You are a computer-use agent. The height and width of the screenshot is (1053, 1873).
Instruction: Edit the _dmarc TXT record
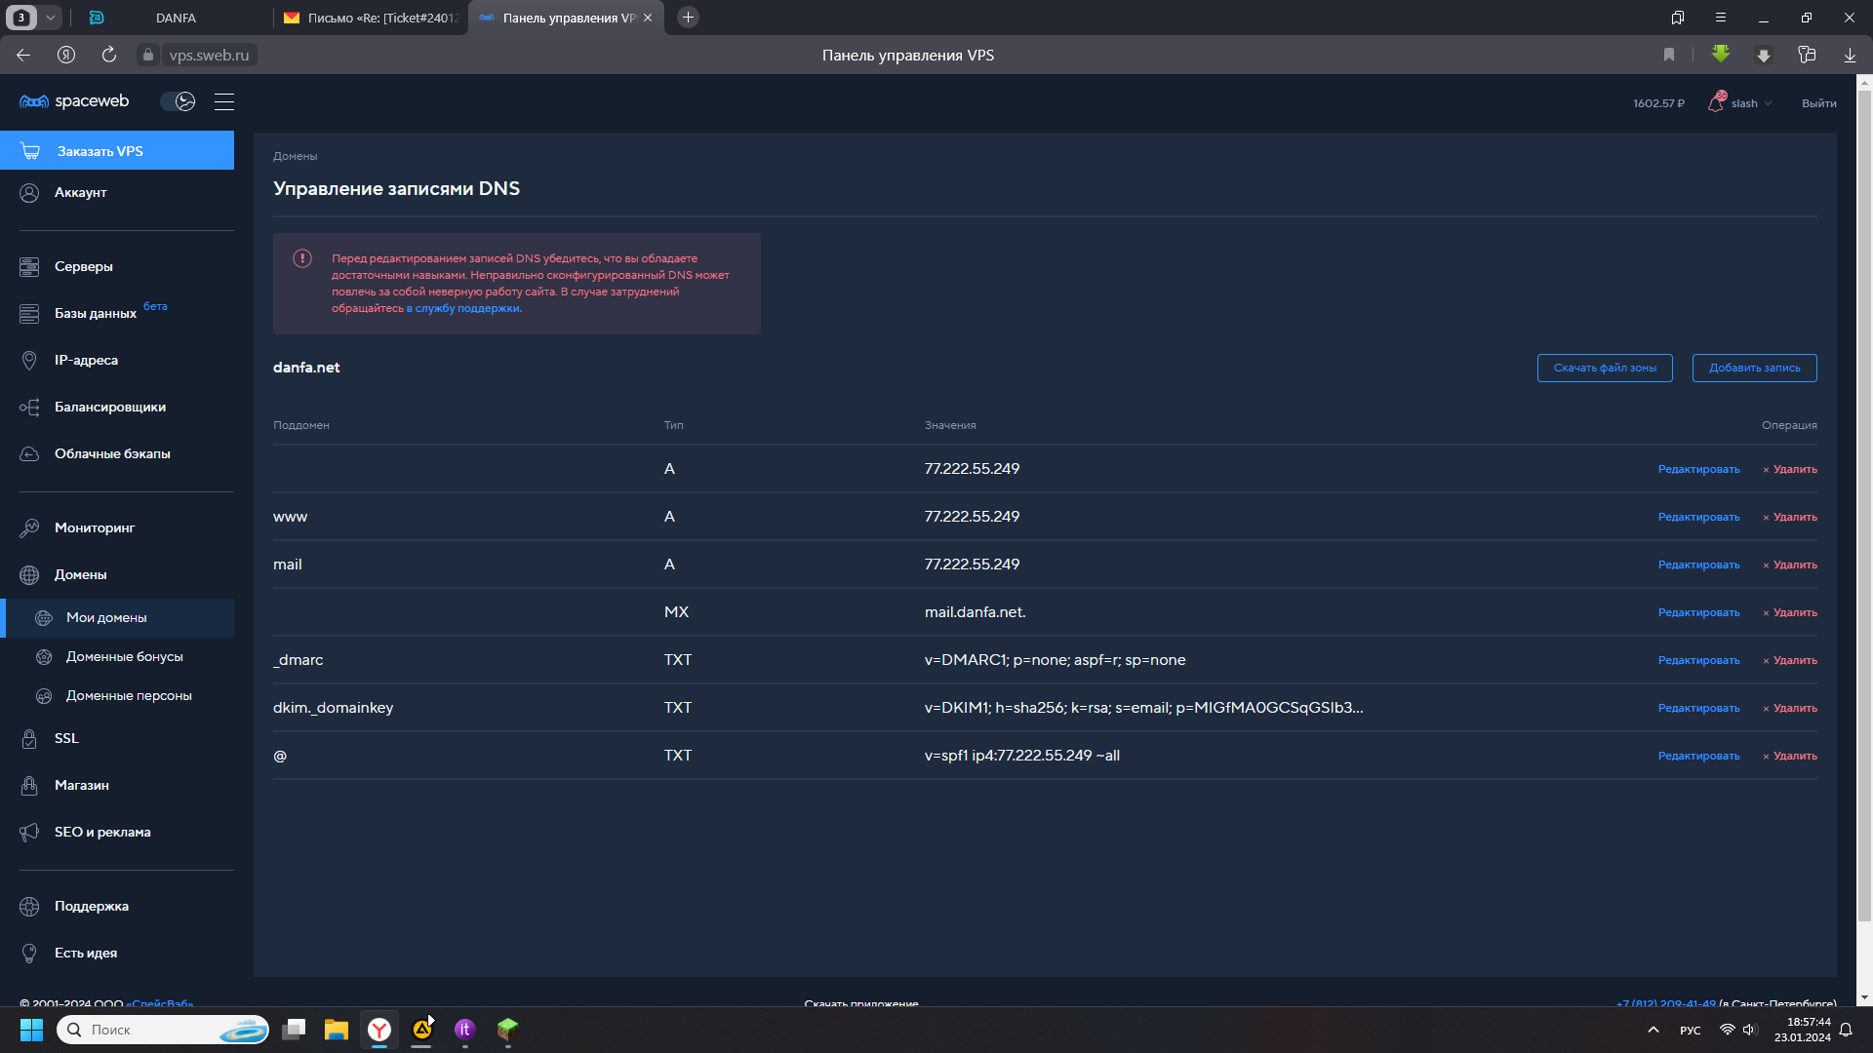pos(1698,661)
